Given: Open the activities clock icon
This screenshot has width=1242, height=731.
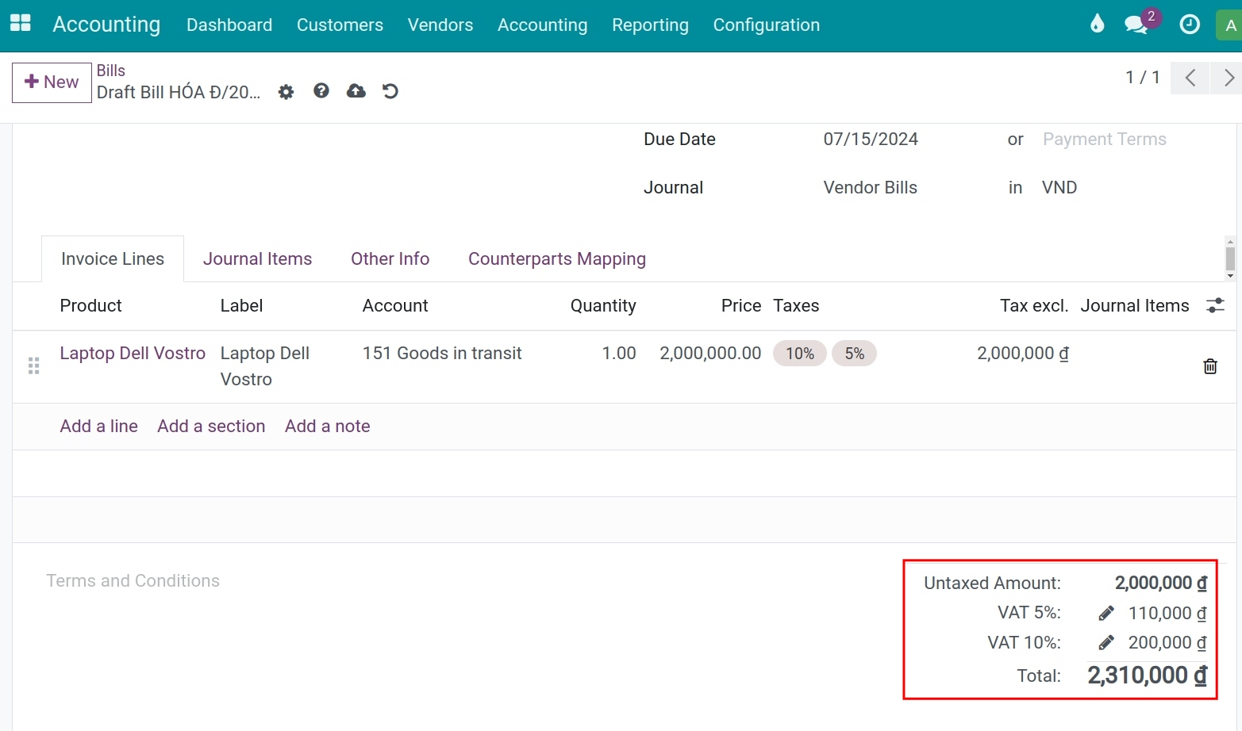Looking at the screenshot, I should coord(1190,25).
